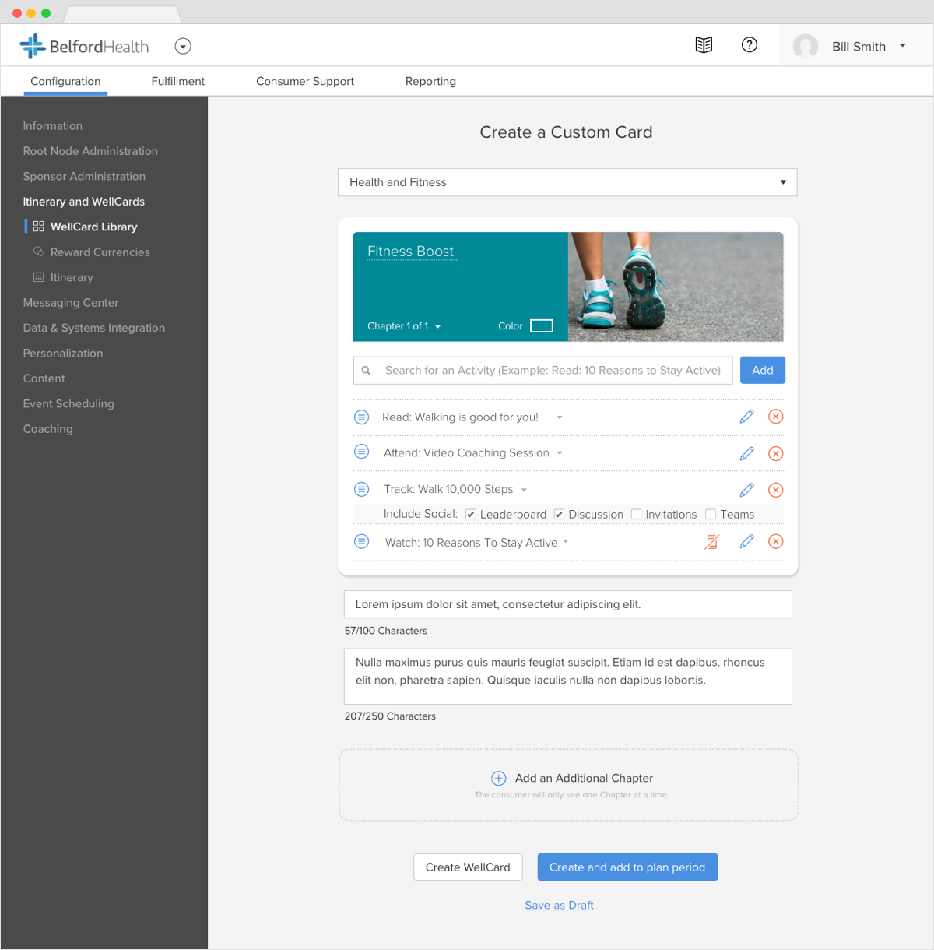
Task: Remove the Read: Walking activity
Action: click(x=776, y=417)
